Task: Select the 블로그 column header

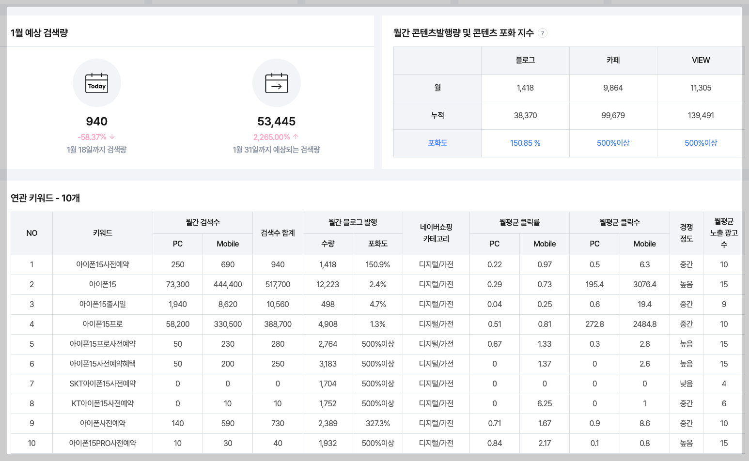Action: (x=525, y=60)
